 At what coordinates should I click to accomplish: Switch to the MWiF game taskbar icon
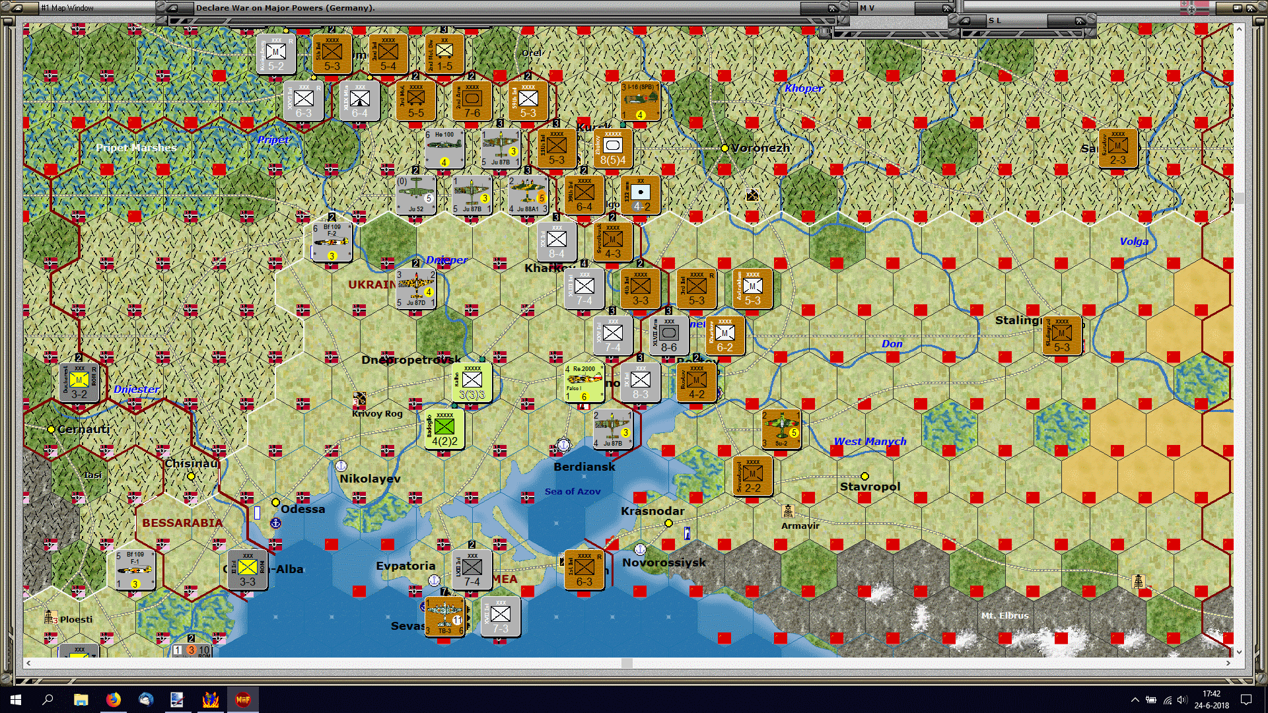tap(242, 699)
